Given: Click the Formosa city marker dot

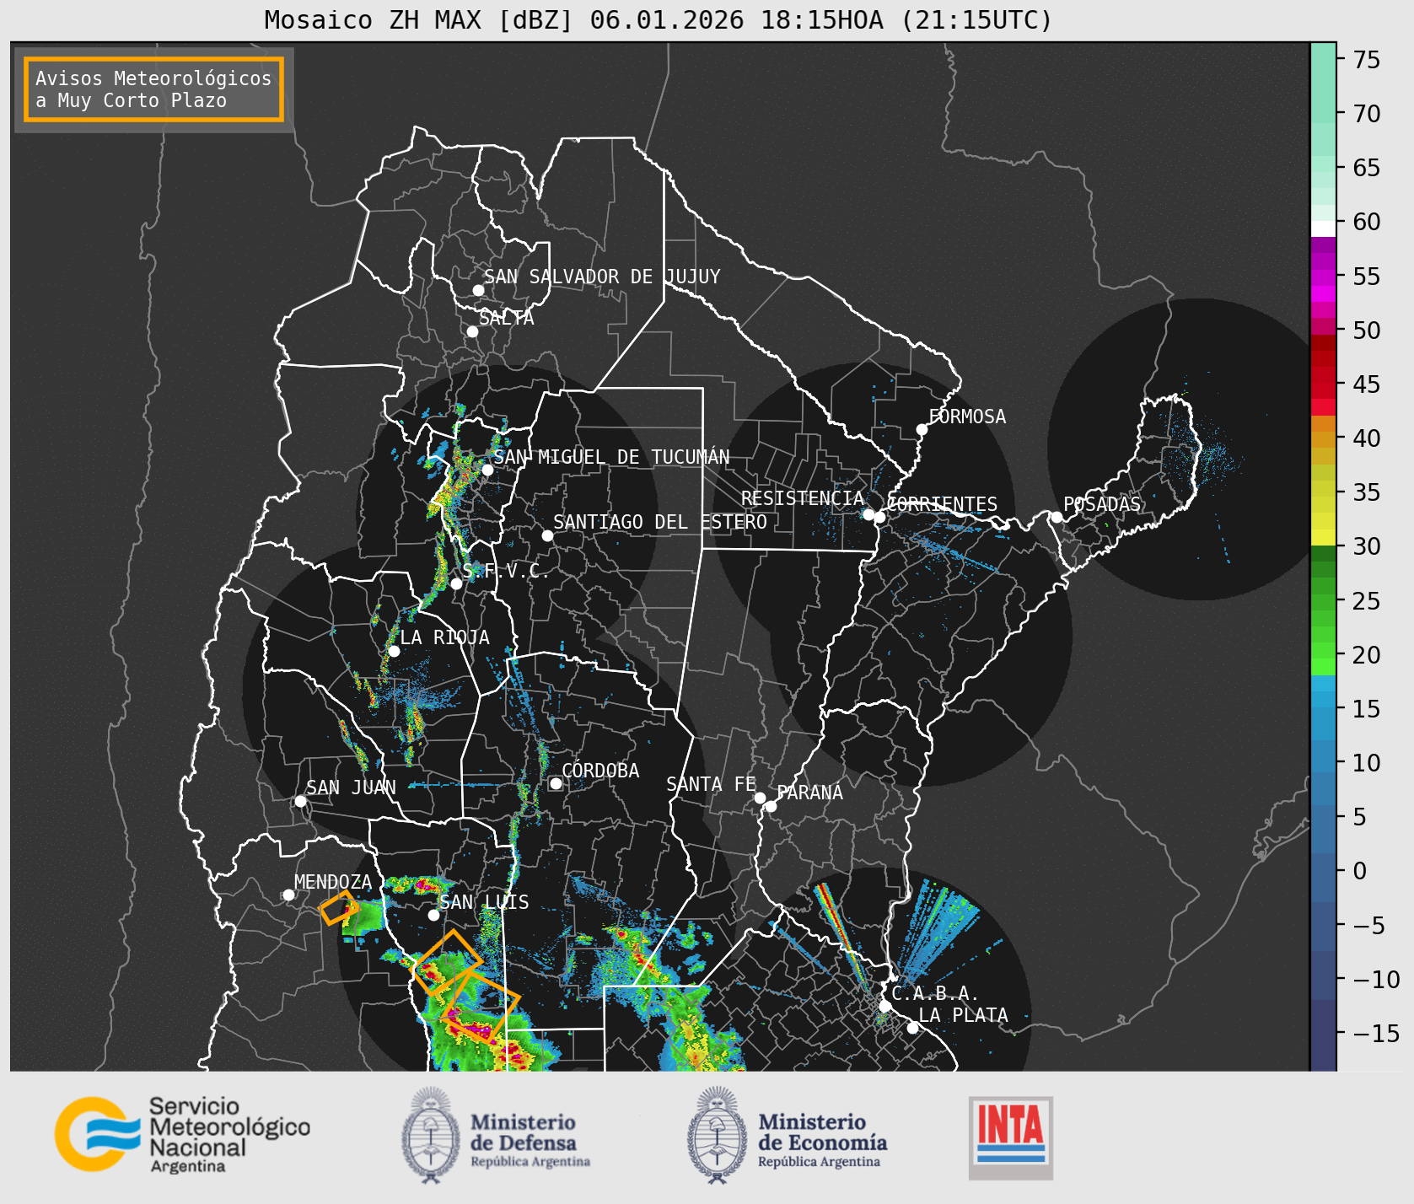Looking at the screenshot, I should (922, 429).
